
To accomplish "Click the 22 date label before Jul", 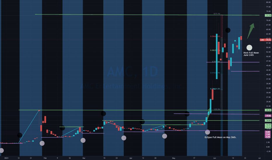I will [245, 158].
